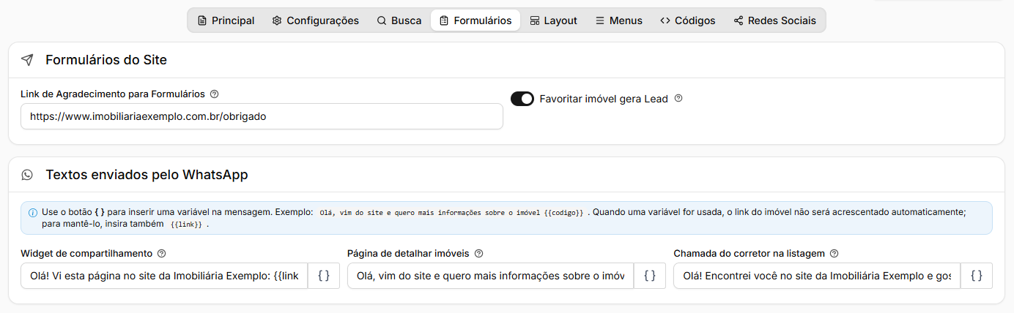The height and width of the screenshot is (313, 1014).
Task: Click the Link de Agradecimento URL field
Action: [x=262, y=116]
